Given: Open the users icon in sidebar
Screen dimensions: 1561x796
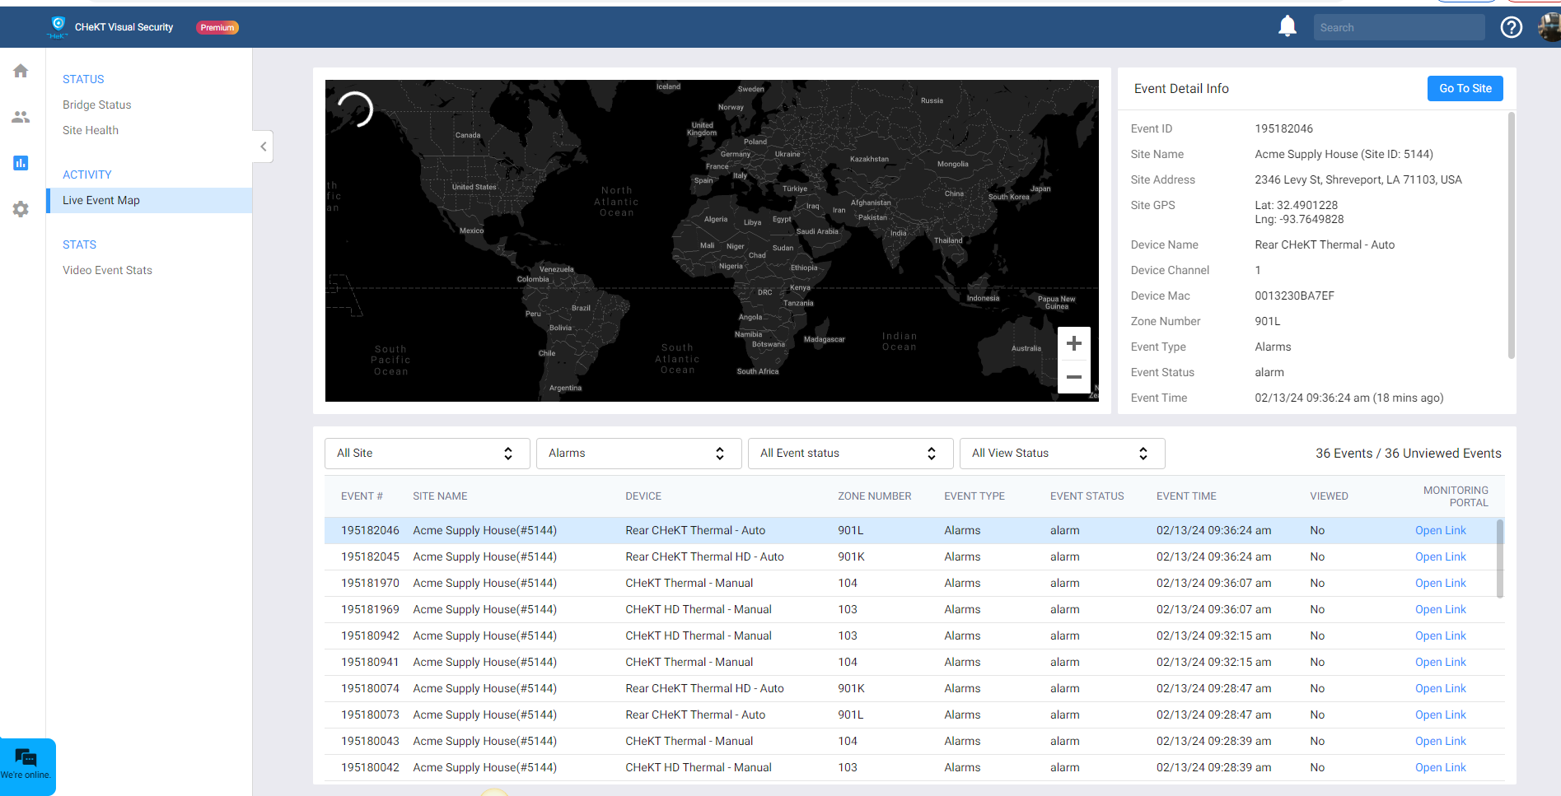Looking at the screenshot, I should coord(21,117).
